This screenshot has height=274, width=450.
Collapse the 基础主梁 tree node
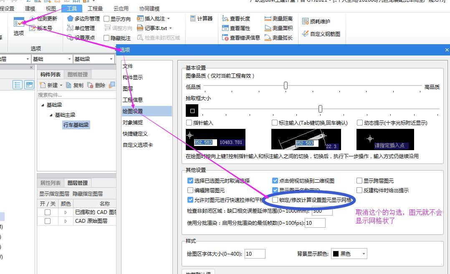tap(51, 115)
